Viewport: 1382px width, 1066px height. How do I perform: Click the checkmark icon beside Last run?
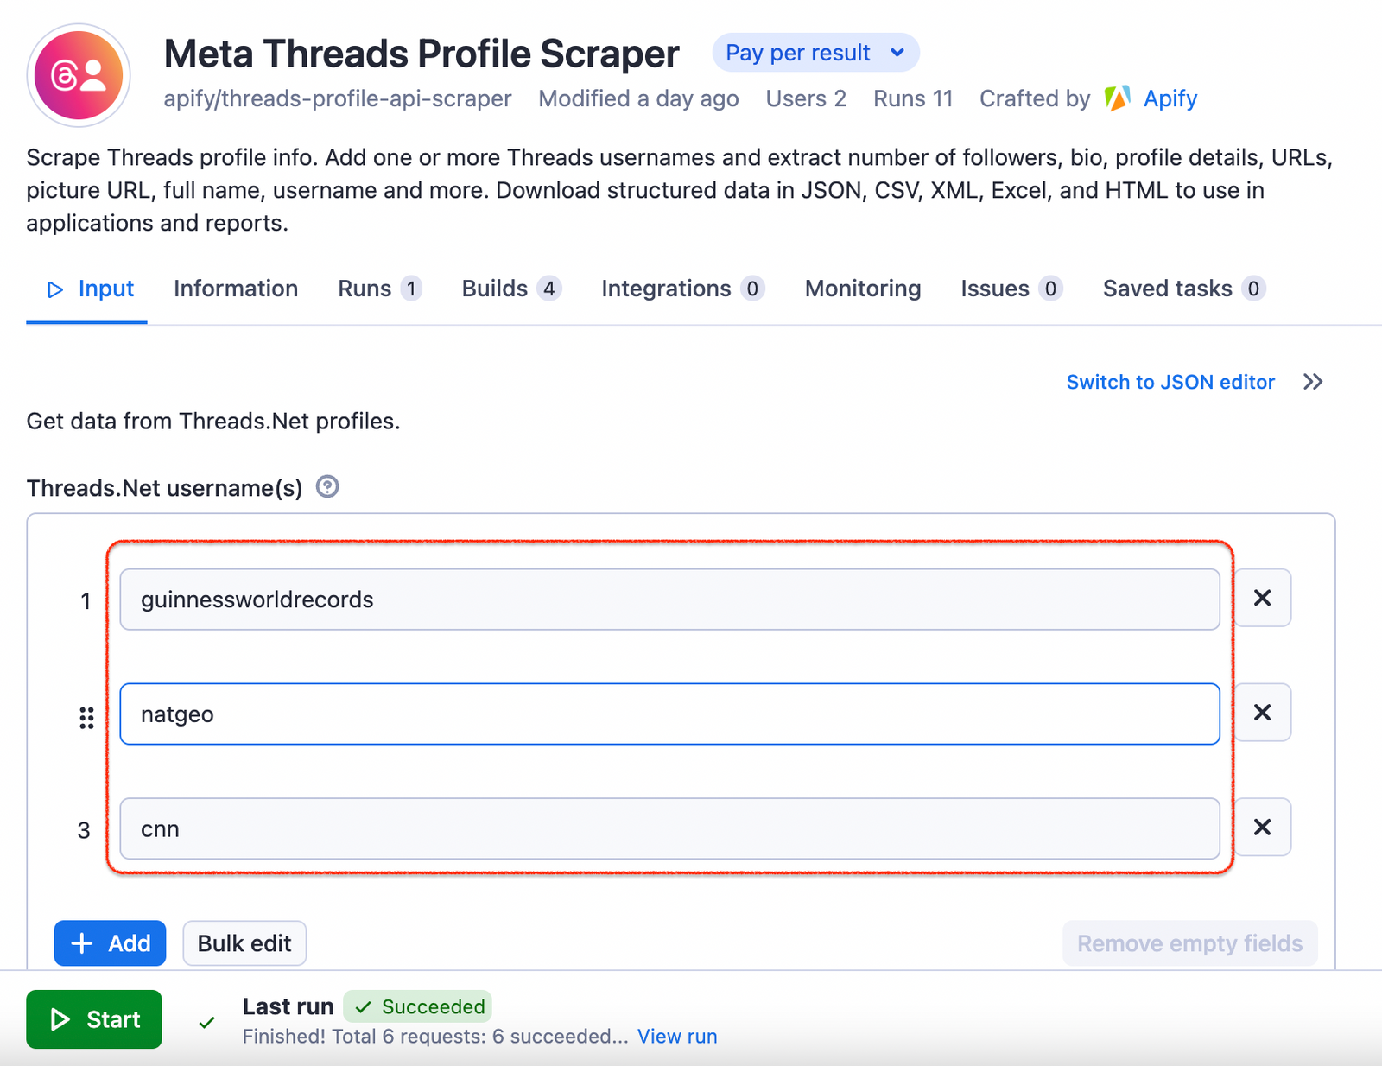click(206, 1021)
